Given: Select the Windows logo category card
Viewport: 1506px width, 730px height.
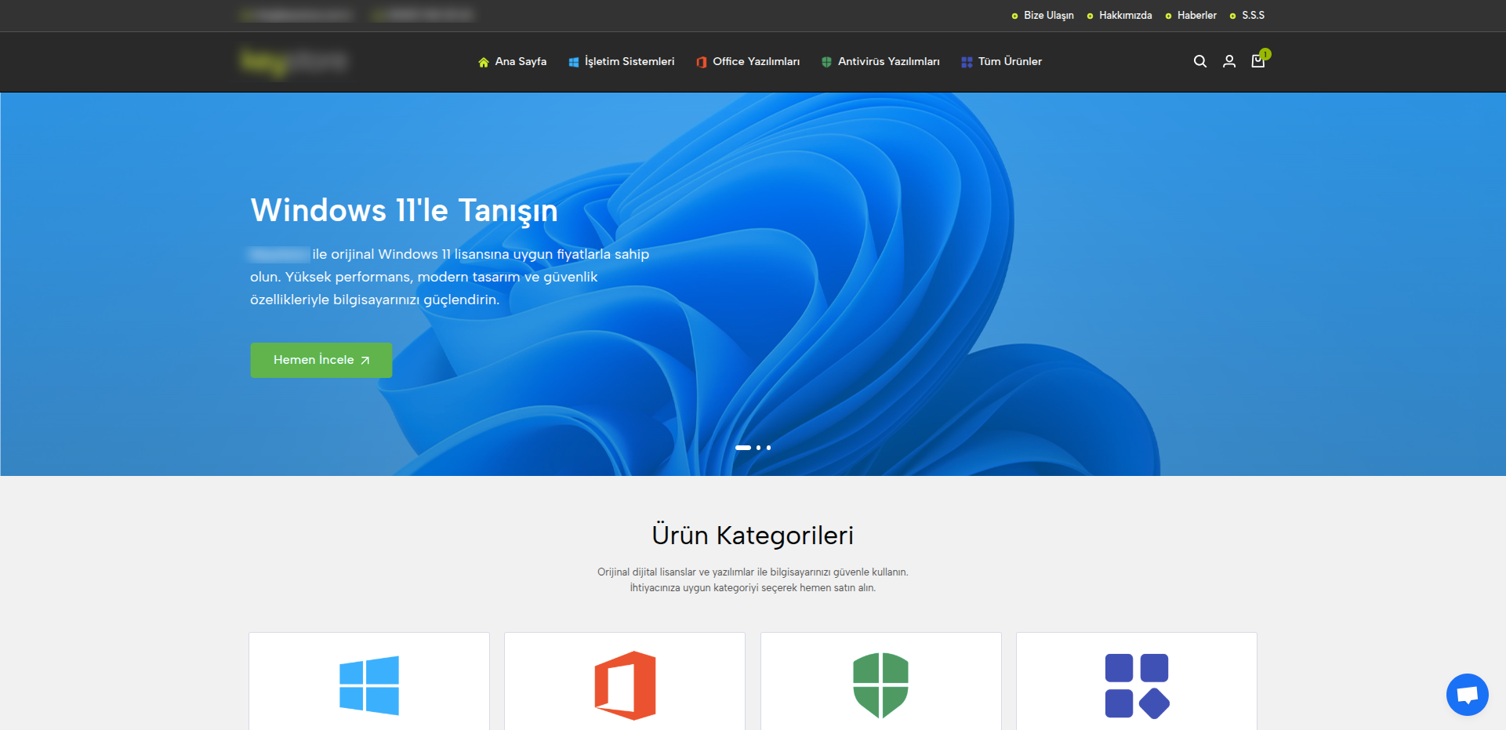Looking at the screenshot, I should point(369,681).
